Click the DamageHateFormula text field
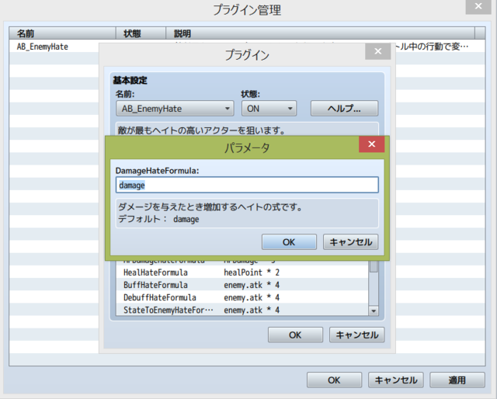Viewport: 497px width, 399px height. pyautogui.click(x=247, y=185)
